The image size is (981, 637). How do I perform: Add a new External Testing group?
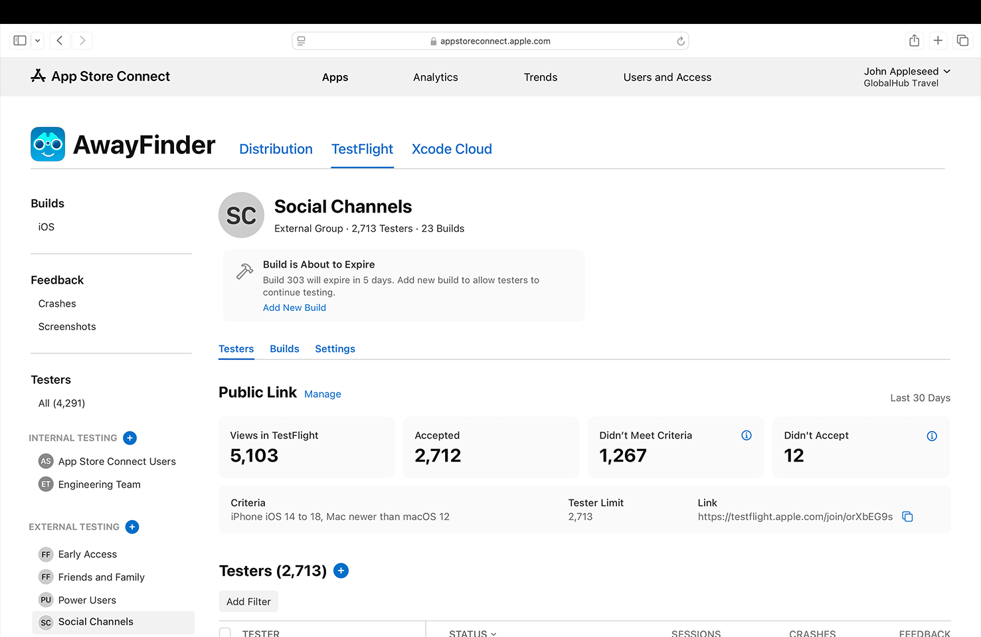(132, 527)
